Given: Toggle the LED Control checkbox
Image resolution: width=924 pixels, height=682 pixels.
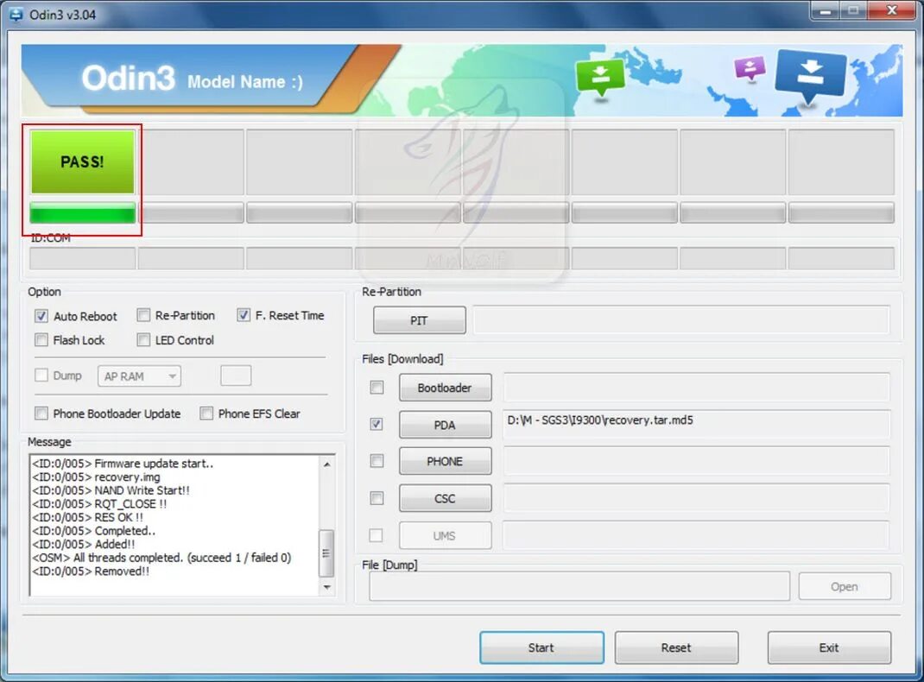Looking at the screenshot, I should (x=143, y=340).
